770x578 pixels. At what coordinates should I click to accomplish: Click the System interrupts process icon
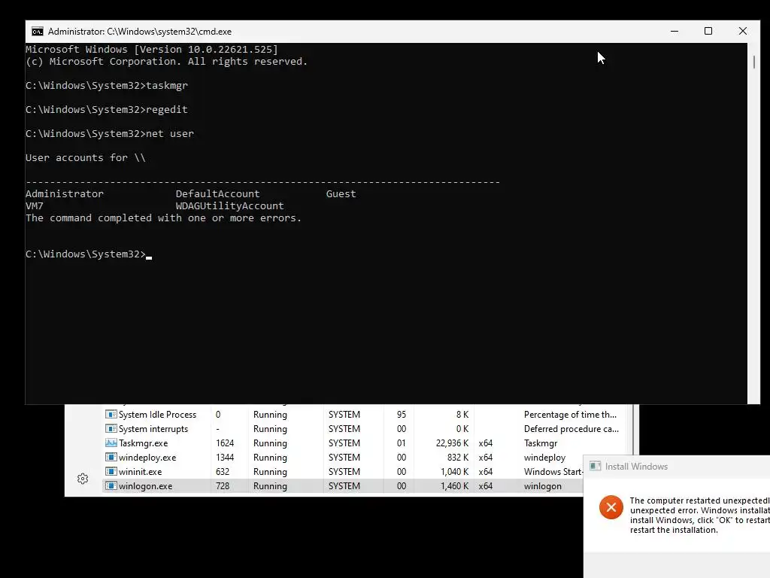111,428
